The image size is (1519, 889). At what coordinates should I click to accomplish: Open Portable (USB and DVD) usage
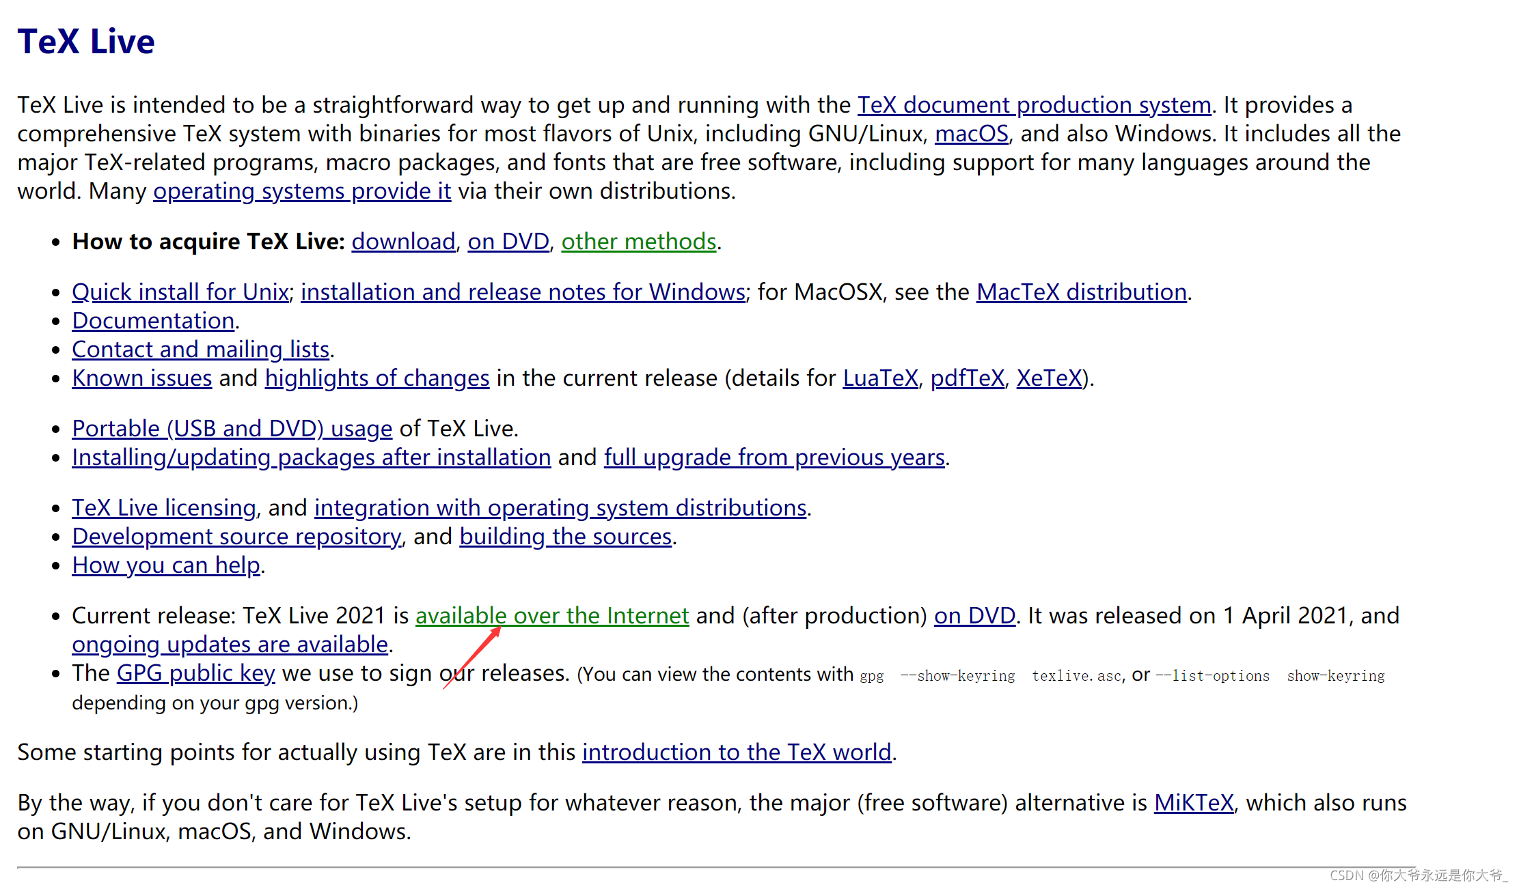click(x=232, y=429)
